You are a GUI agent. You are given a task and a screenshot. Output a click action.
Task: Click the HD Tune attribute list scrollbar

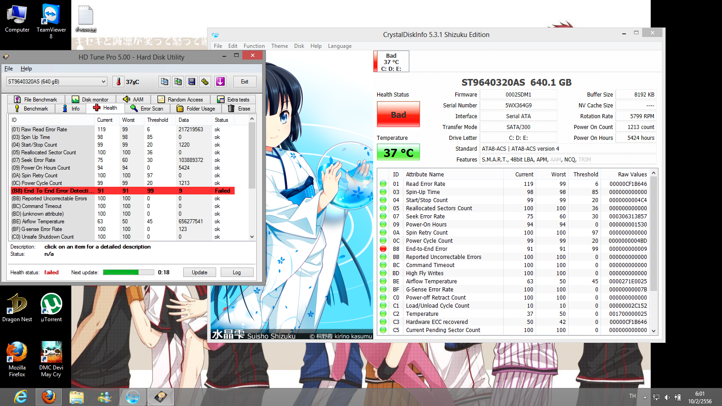(x=252, y=178)
